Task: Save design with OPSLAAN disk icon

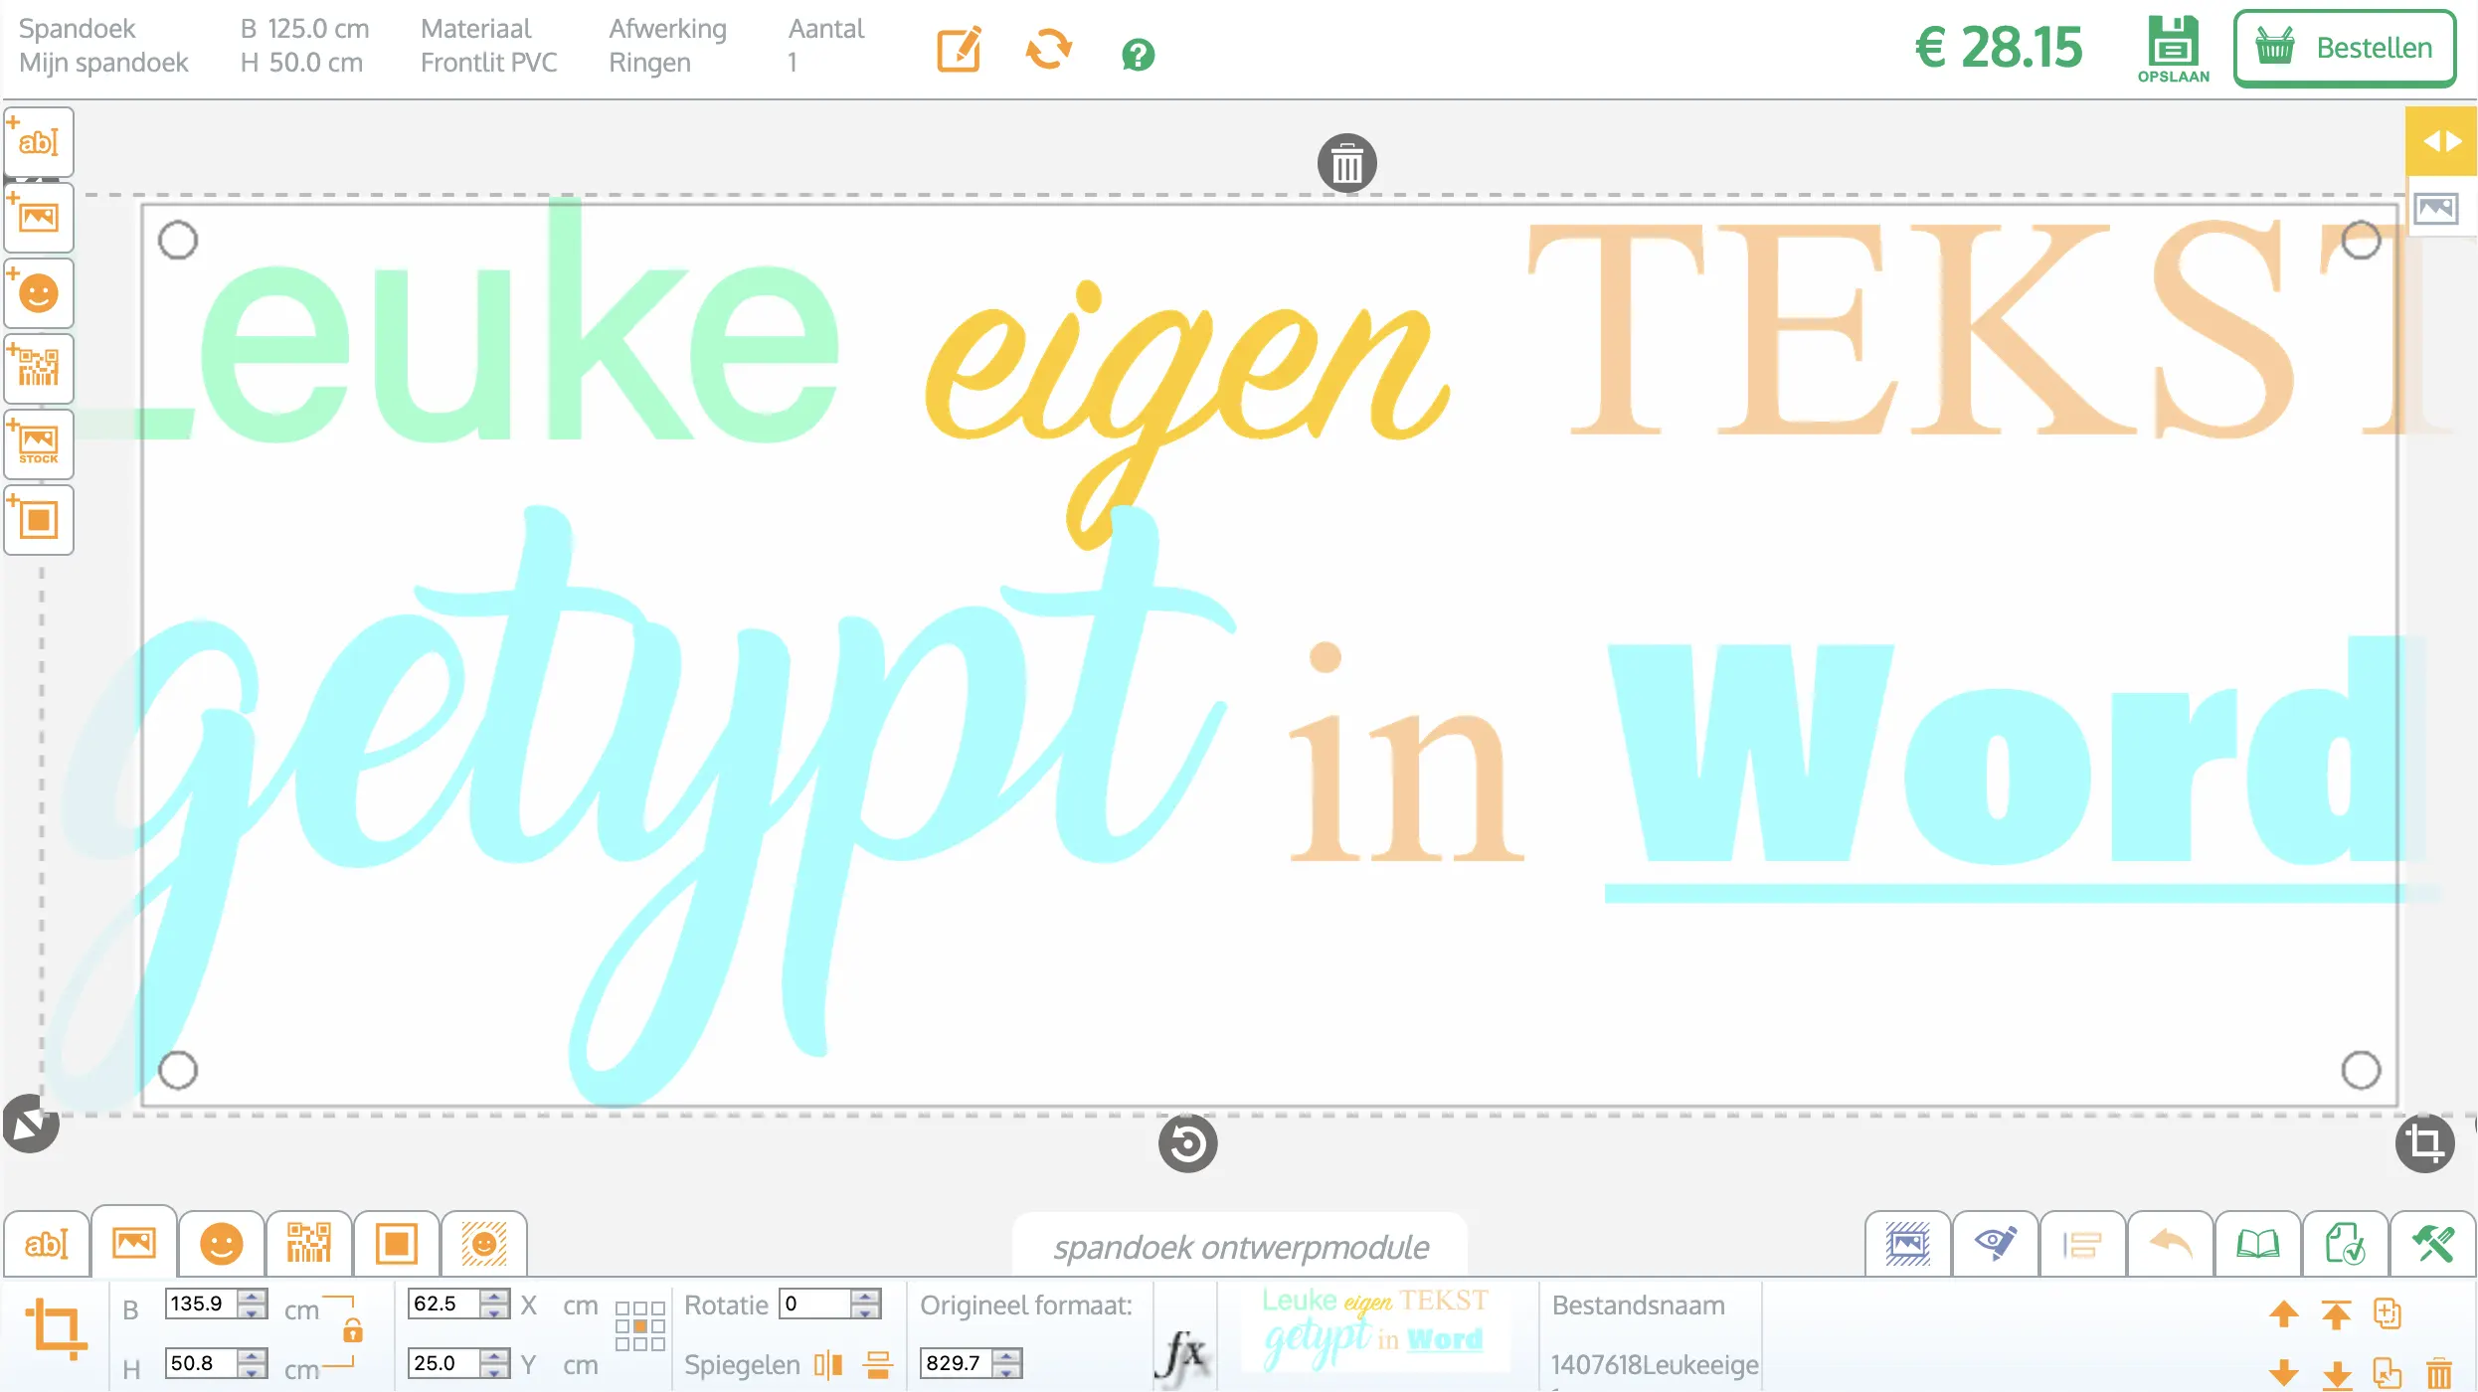Action: pos(2174,49)
